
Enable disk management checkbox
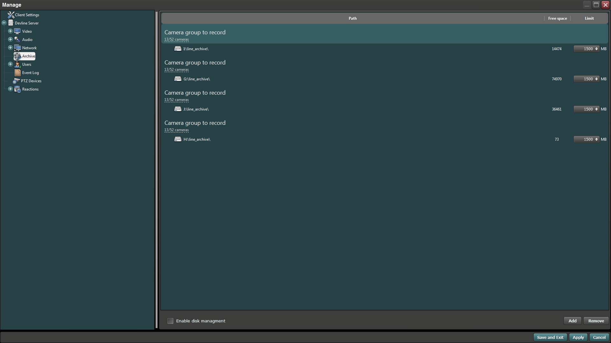tap(171, 321)
